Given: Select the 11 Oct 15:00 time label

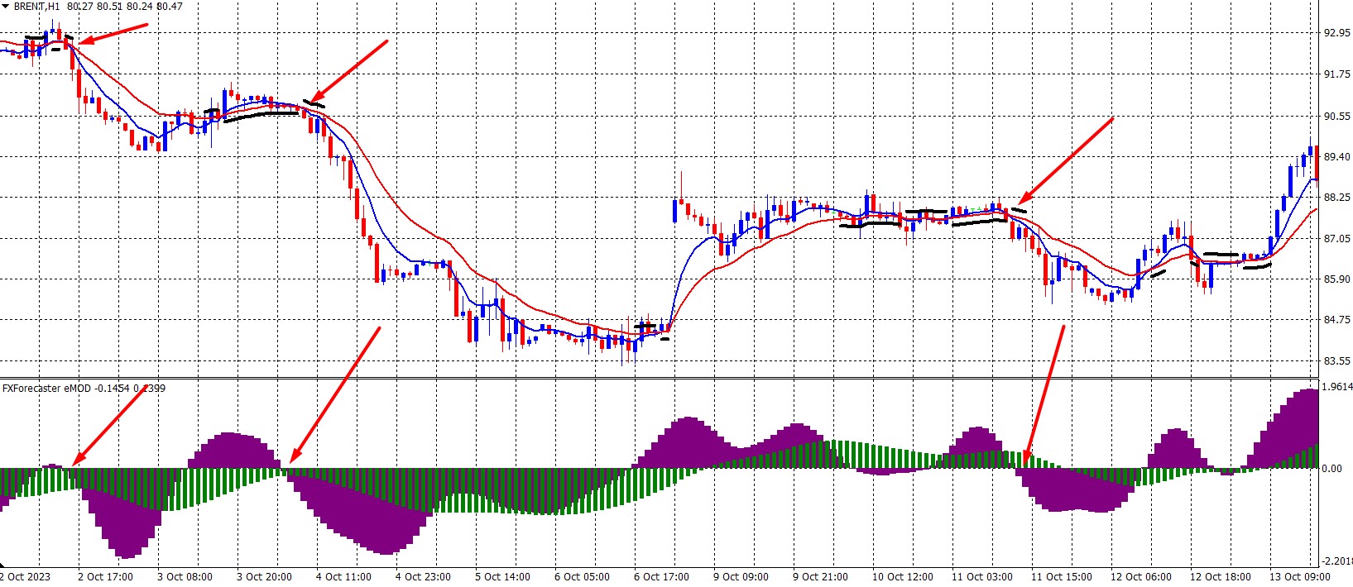Looking at the screenshot, I should click(x=1061, y=577).
